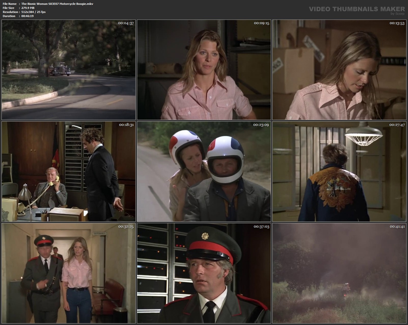Select the thumbnail at 00:41:41

point(339,273)
